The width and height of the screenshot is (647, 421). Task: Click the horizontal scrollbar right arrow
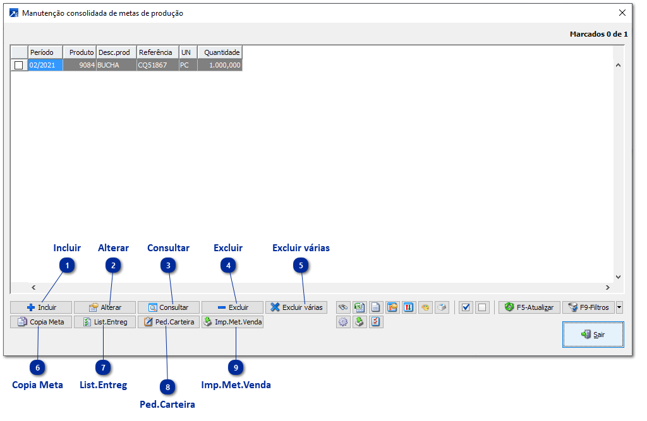pyautogui.click(x=607, y=287)
